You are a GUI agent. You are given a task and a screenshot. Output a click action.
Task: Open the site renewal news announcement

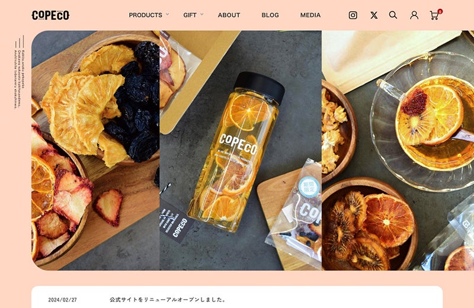(x=168, y=300)
